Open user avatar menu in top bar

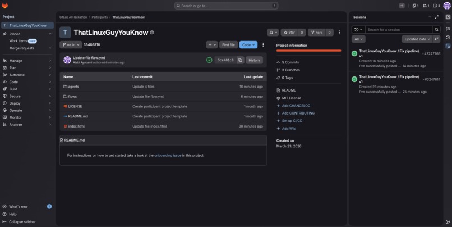(x=447, y=6)
